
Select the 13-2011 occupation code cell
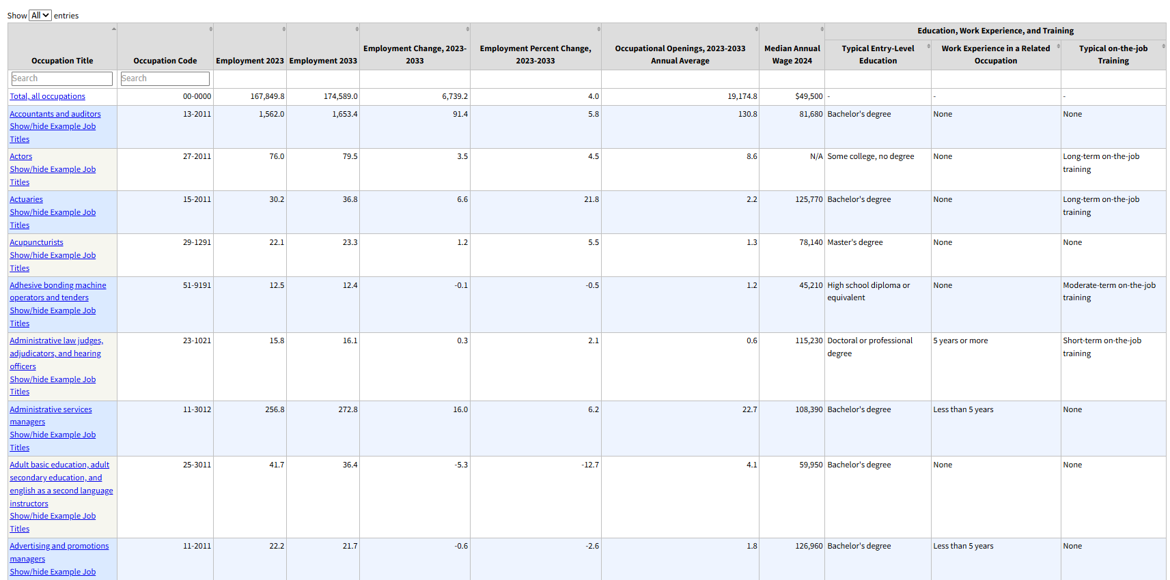tap(165, 127)
